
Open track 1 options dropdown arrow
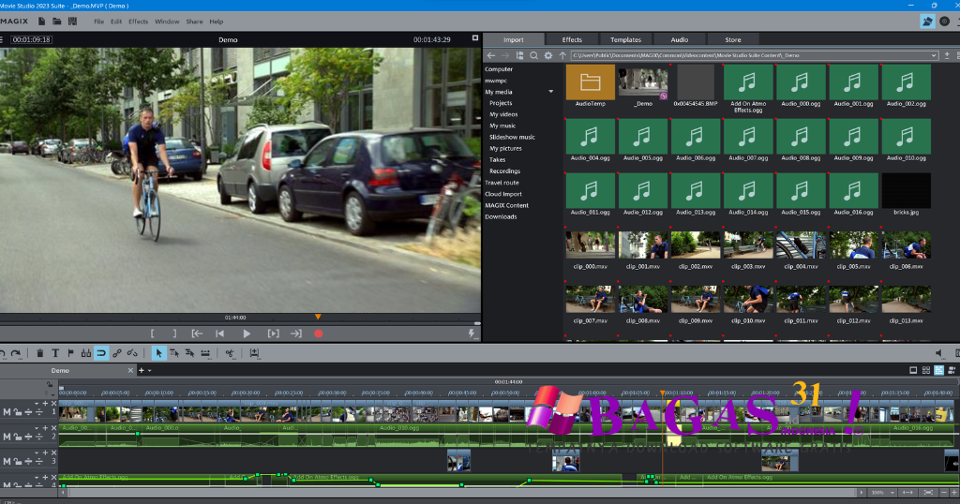[37, 404]
